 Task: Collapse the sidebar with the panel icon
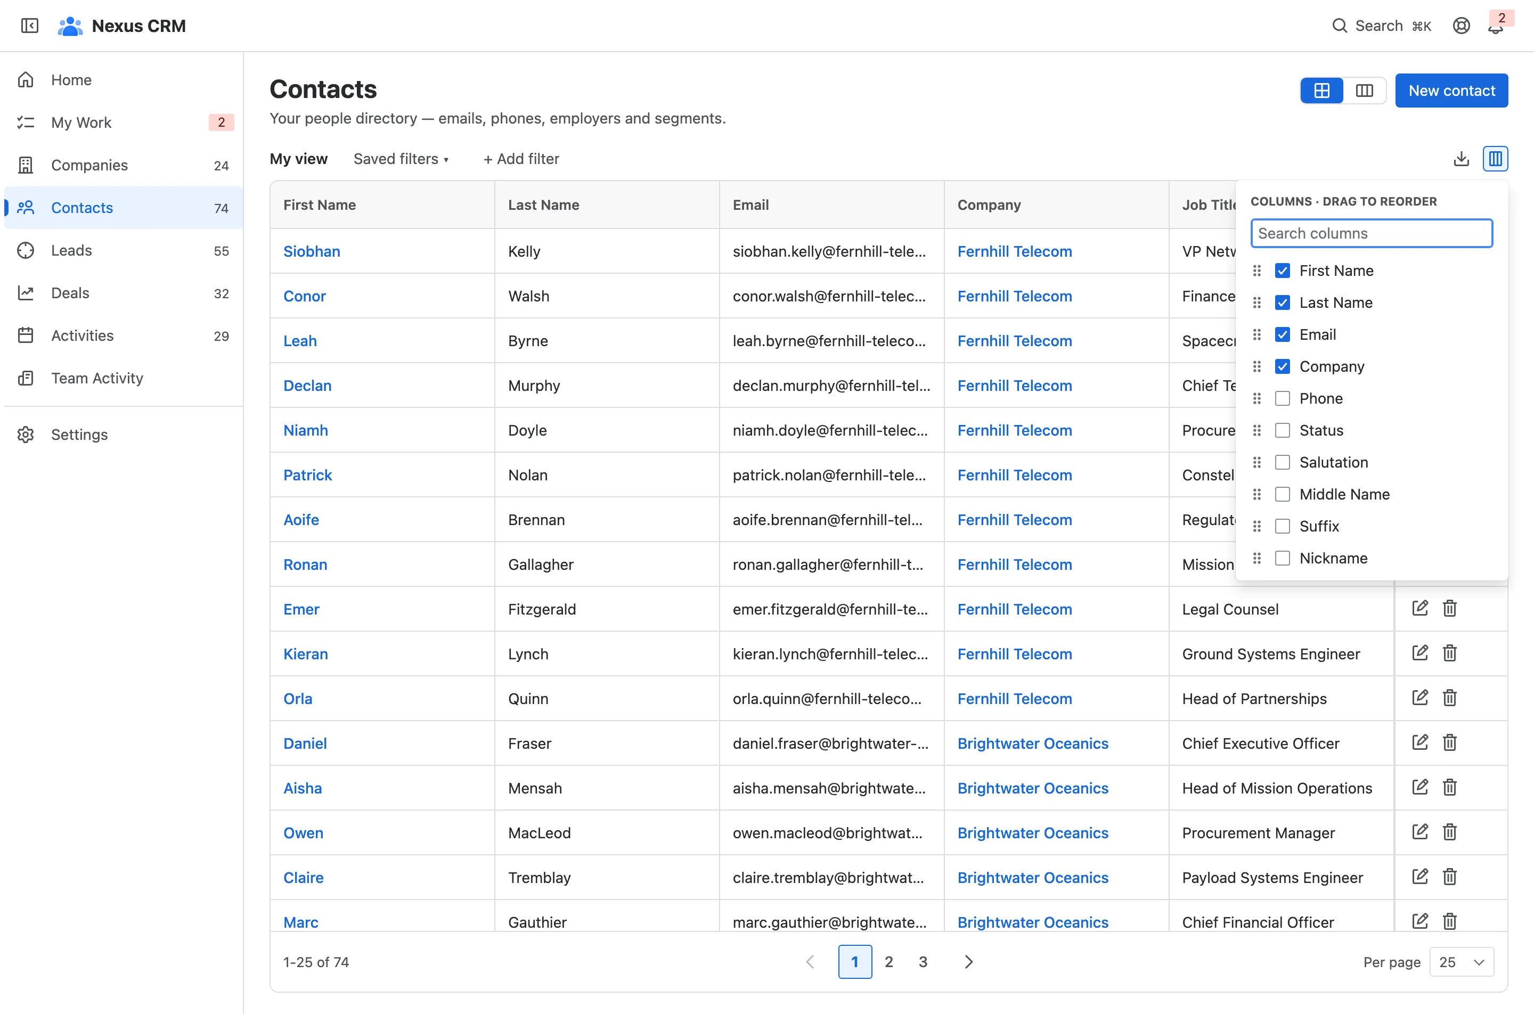pyautogui.click(x=30, y=26)
